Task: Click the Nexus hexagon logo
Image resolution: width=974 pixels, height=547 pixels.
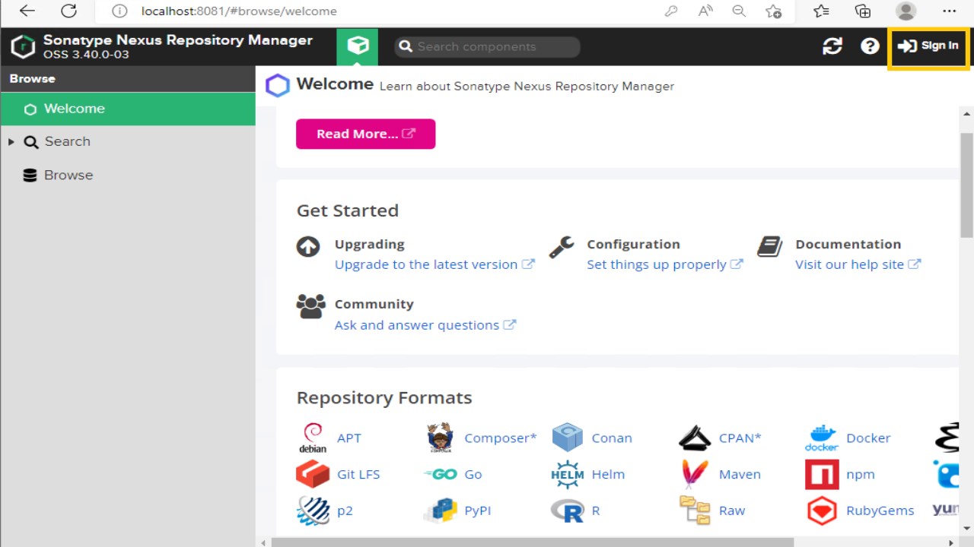Action: (23, 46)
